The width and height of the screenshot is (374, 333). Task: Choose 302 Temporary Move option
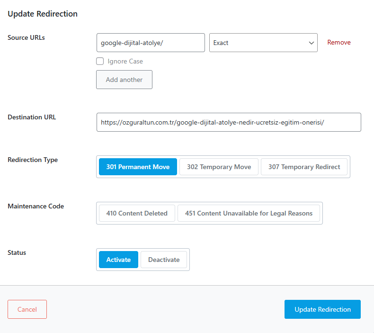[x=219, y=167]
